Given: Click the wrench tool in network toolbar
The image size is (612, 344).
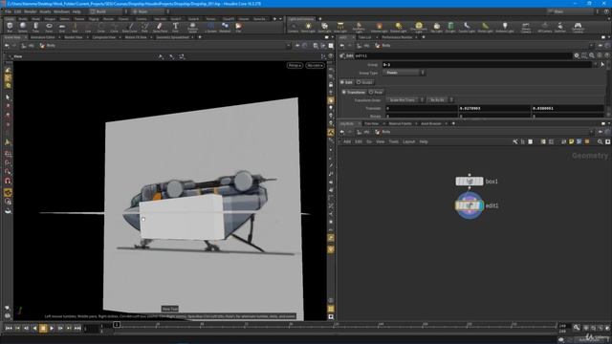Looking at the screenshot, I should (515, 142).
